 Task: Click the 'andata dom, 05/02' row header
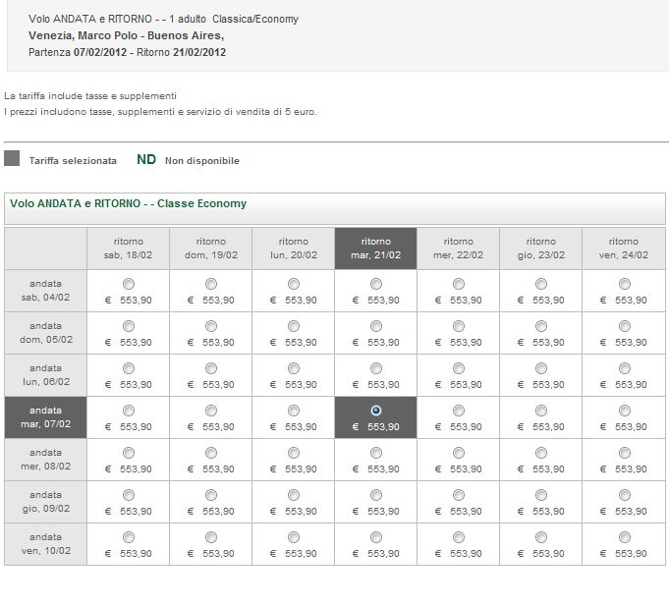[45, 333]
